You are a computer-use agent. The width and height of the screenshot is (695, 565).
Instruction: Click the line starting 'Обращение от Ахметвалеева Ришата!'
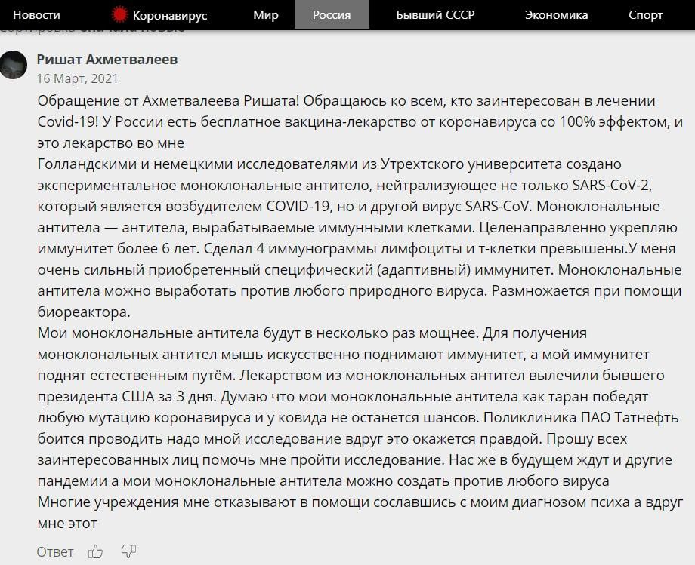(x=346, y=101)
